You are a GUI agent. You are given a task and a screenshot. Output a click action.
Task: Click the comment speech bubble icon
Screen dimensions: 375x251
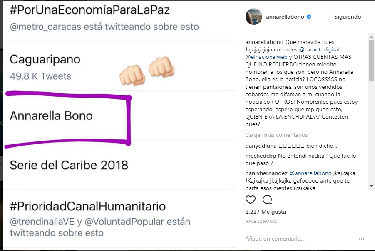267,200
